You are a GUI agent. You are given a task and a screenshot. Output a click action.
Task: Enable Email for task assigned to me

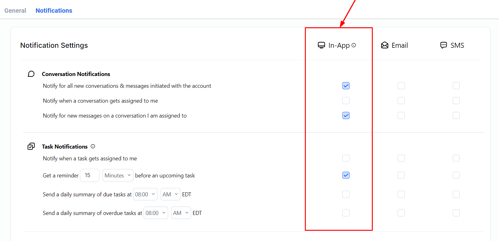(x=401, y=158)
